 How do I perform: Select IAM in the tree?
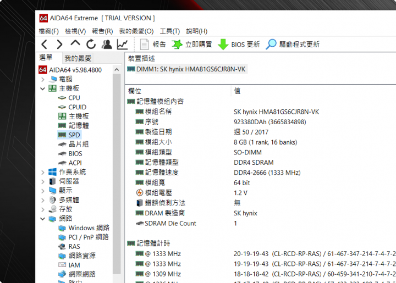pyautogui.click(x=69, y=265)
